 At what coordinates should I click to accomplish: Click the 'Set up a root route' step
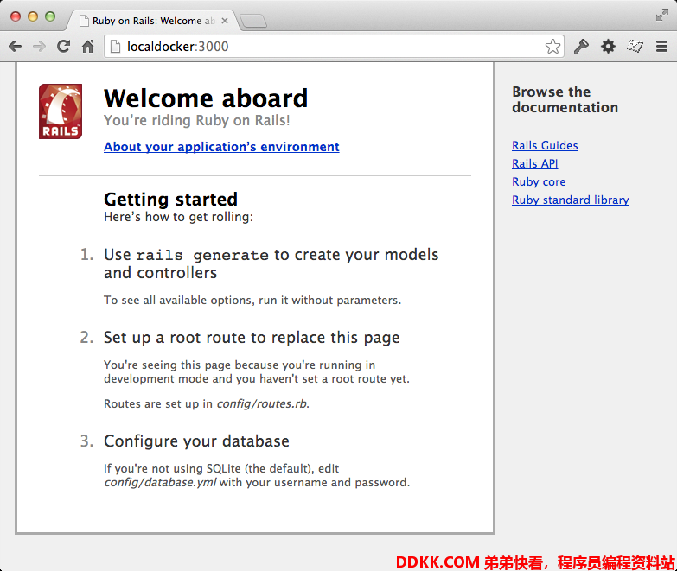(x=252, y=338)
